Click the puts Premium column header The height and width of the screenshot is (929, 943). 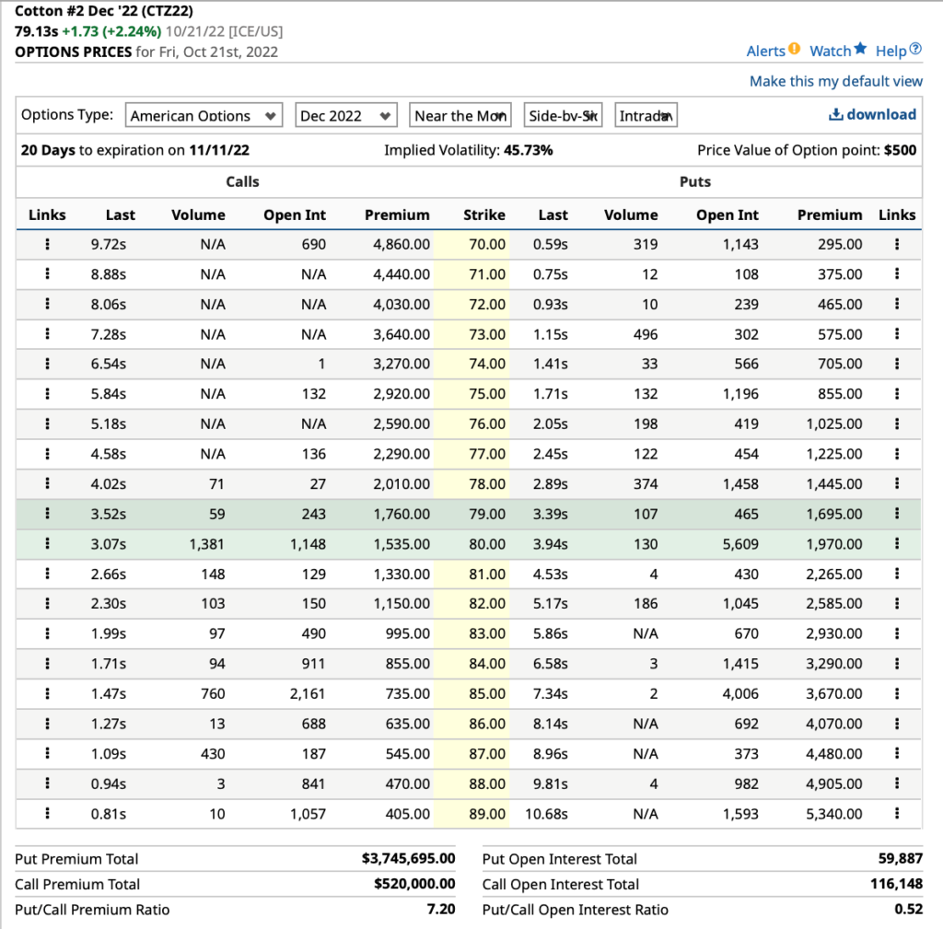click(x=830, y=215)
